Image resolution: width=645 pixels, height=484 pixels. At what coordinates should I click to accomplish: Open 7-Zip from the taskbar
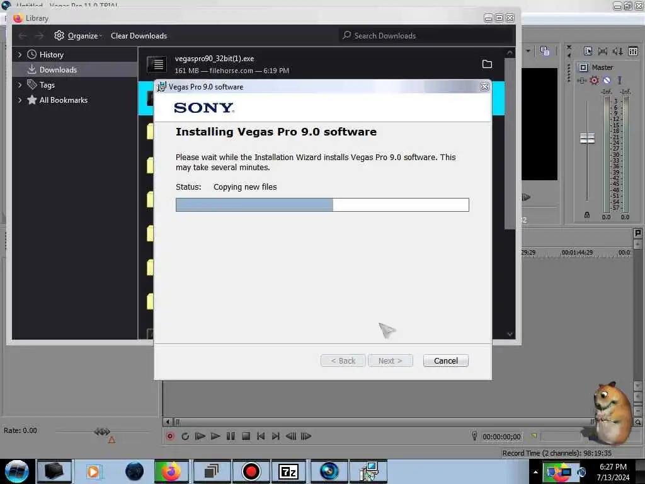[x=288, y=471]
